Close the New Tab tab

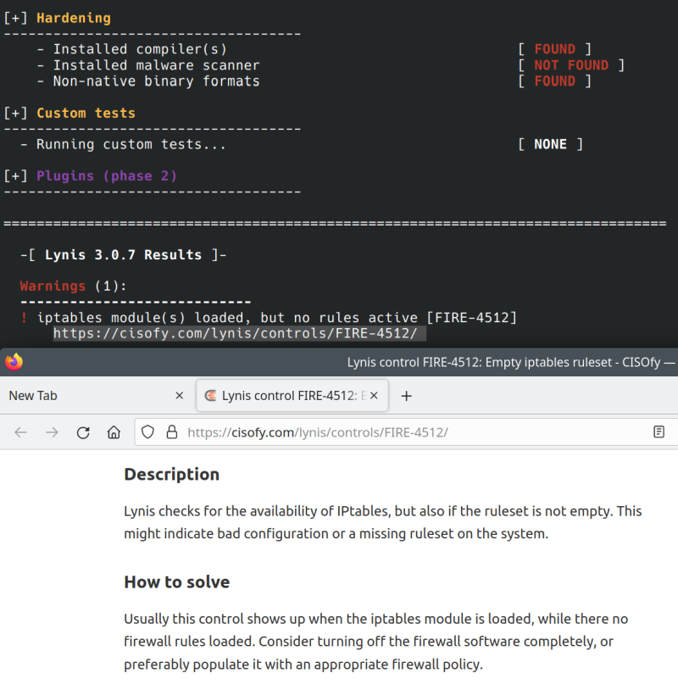click(x=179, y=395)
